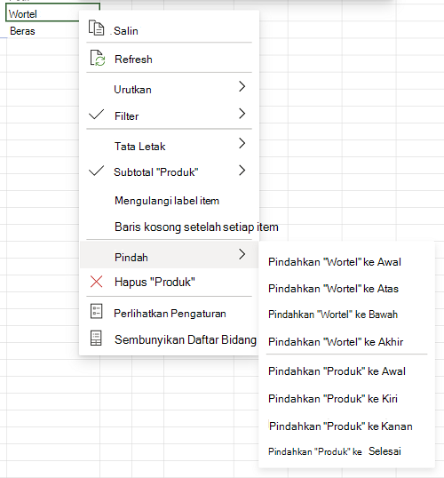Choose Sembunyikan Daftar Bidang
The height and width of the screenshot is (478, 444).
(x=169, y=339)
